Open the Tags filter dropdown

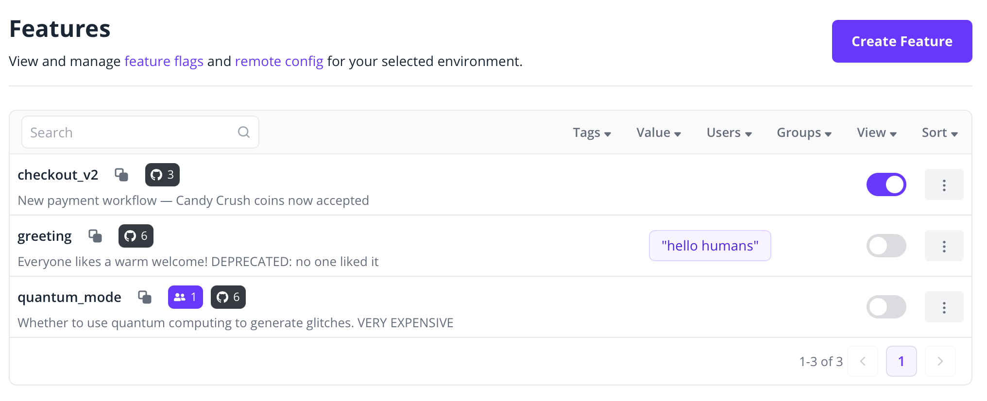[592, 132]
